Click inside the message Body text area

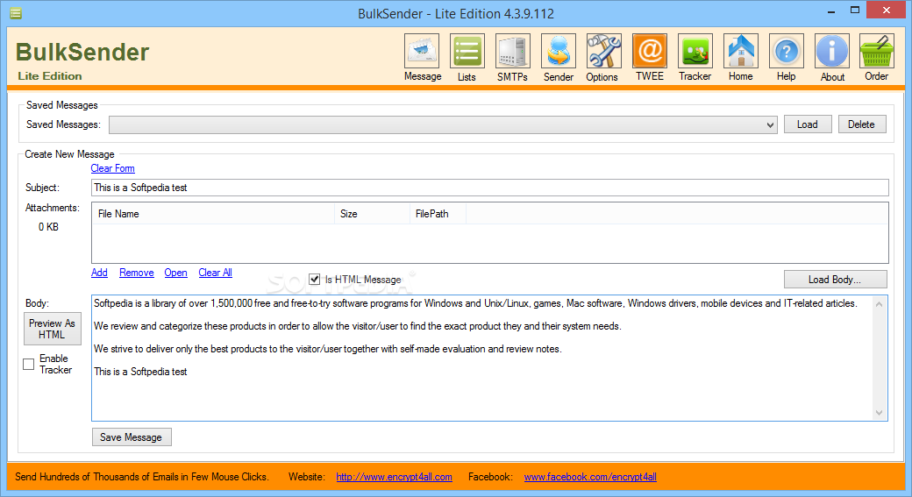pyautogui.click(x=483, y=359)
